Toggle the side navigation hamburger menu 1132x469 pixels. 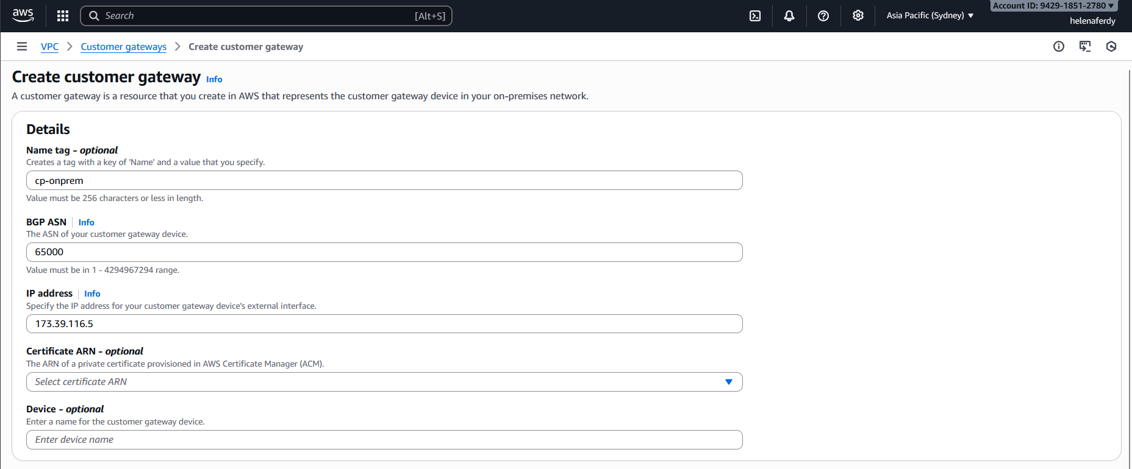point(22,47)
